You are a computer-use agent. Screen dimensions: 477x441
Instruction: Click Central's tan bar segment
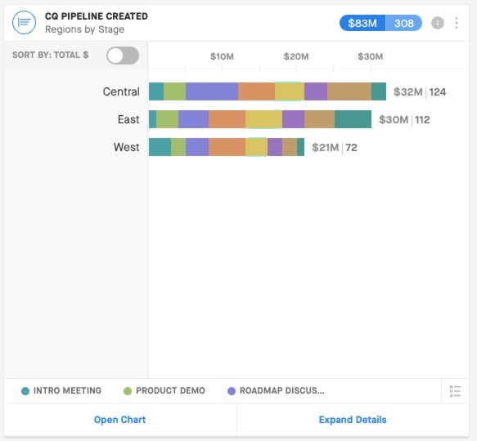click(349, 91)
